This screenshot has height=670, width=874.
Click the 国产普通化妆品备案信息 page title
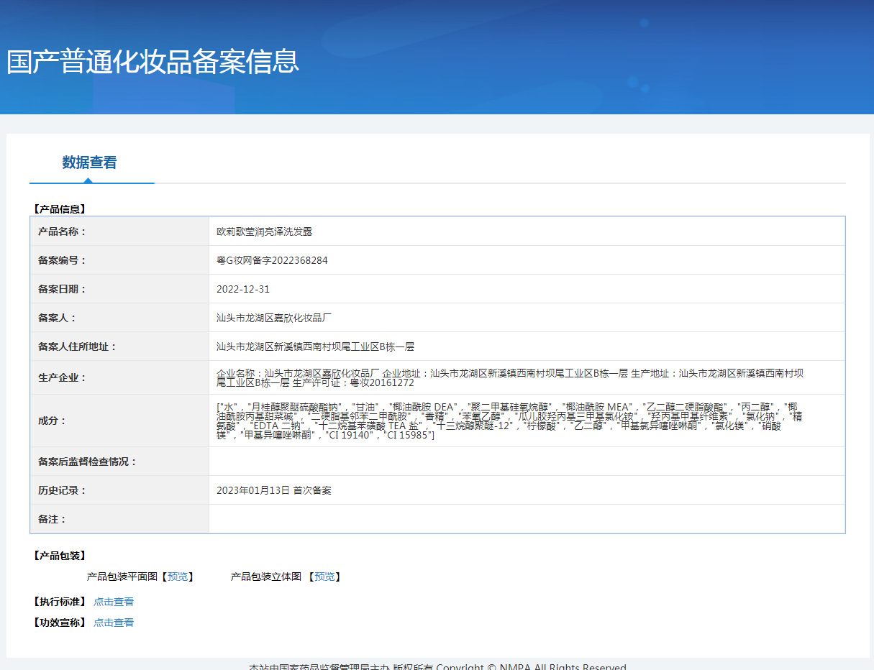point(153,62)
